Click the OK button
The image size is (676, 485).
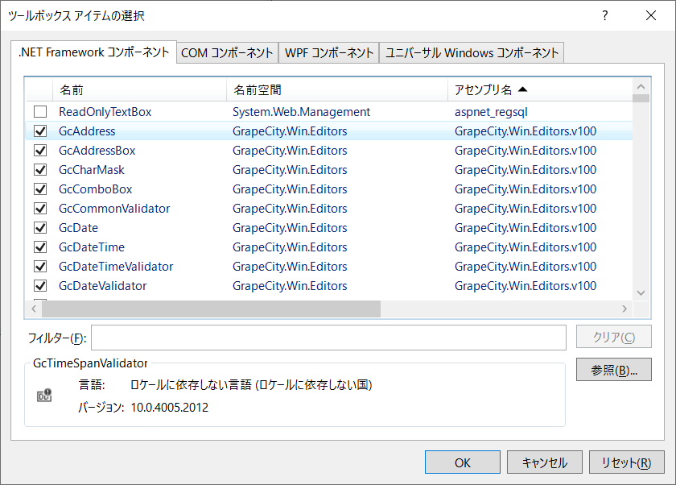click(x=463, y=462)
